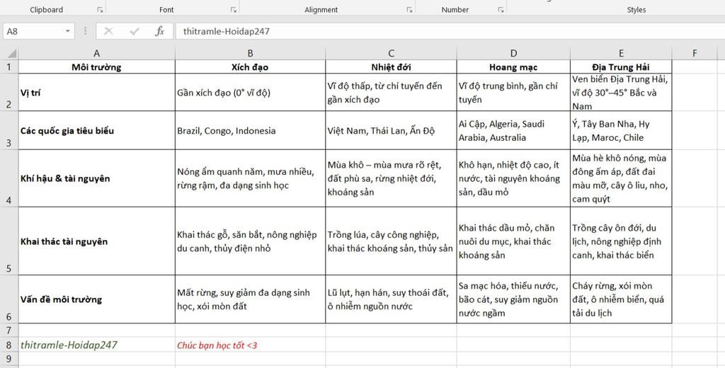
Task: Select column B header
Action: [x=250, y=53]
